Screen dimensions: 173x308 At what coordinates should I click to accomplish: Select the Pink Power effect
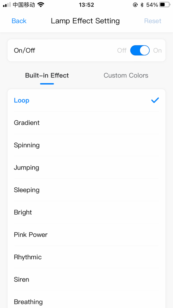(x=86, y=235)
